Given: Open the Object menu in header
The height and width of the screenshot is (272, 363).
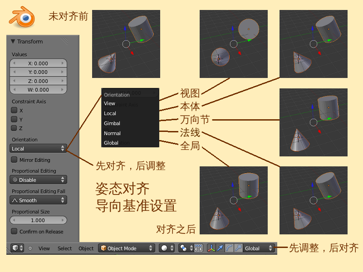Looking at the screenshot, I should coord(86,248).
